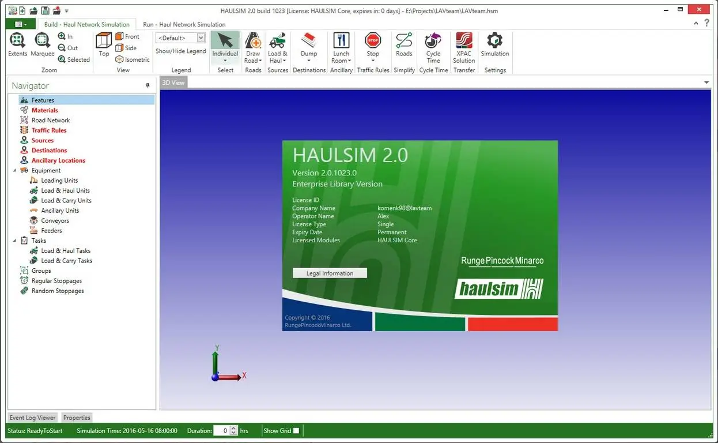718x443 pixels.
Task: Collapse the ribbon with the chevron
Action: (x=696, y=23)
